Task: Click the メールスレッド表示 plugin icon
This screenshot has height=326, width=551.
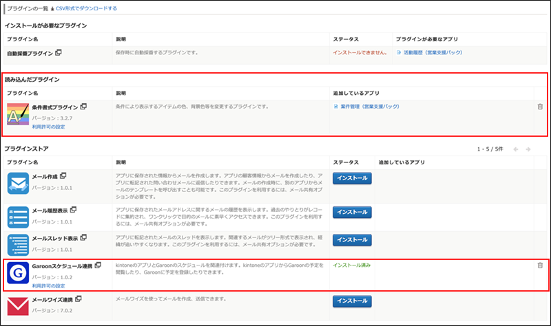Action: (x=18, y=245)
